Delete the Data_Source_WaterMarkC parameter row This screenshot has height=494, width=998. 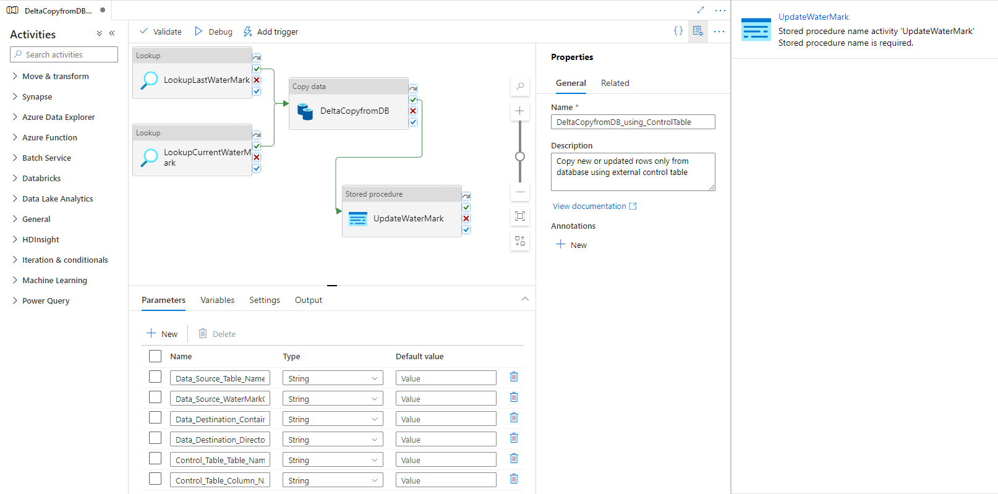click(514, 397)
